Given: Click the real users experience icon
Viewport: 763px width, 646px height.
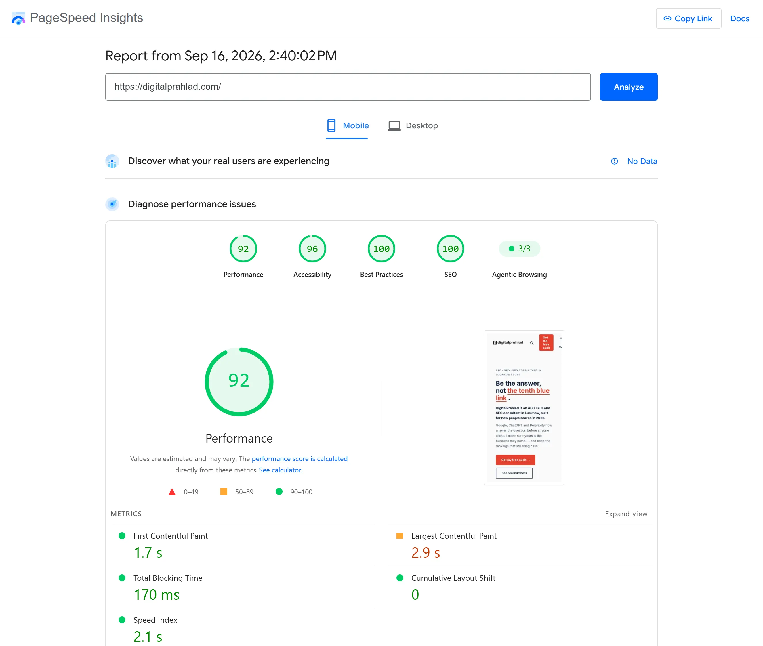Looking at the screenshot, I should click(112, 161).
